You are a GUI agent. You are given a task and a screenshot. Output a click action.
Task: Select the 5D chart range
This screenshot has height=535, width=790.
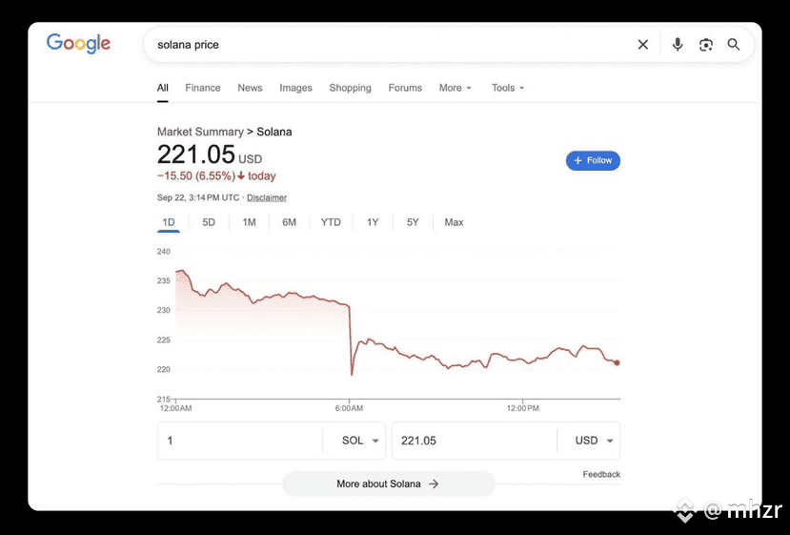coord(209,222)
